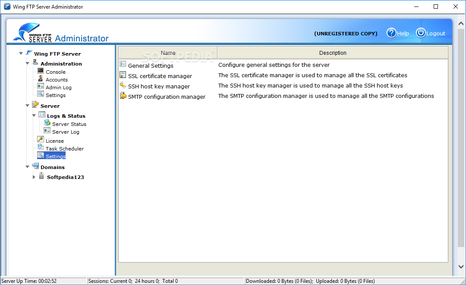Click the Accounts person icon
The image size is (466, 285).
click(x=41, y=78)
